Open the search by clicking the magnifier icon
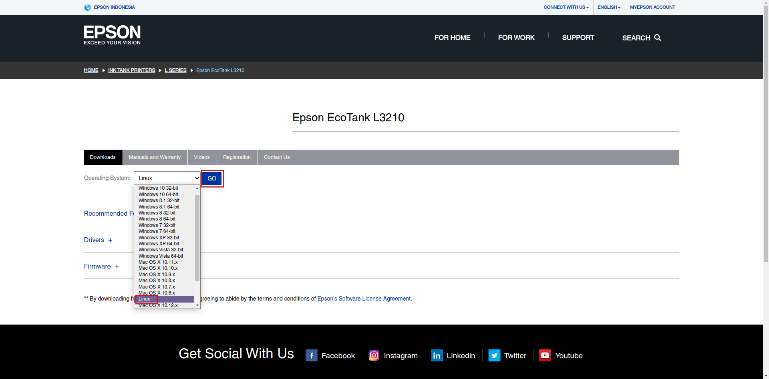This screenshot has height=379, width=769. pos(657,38)
